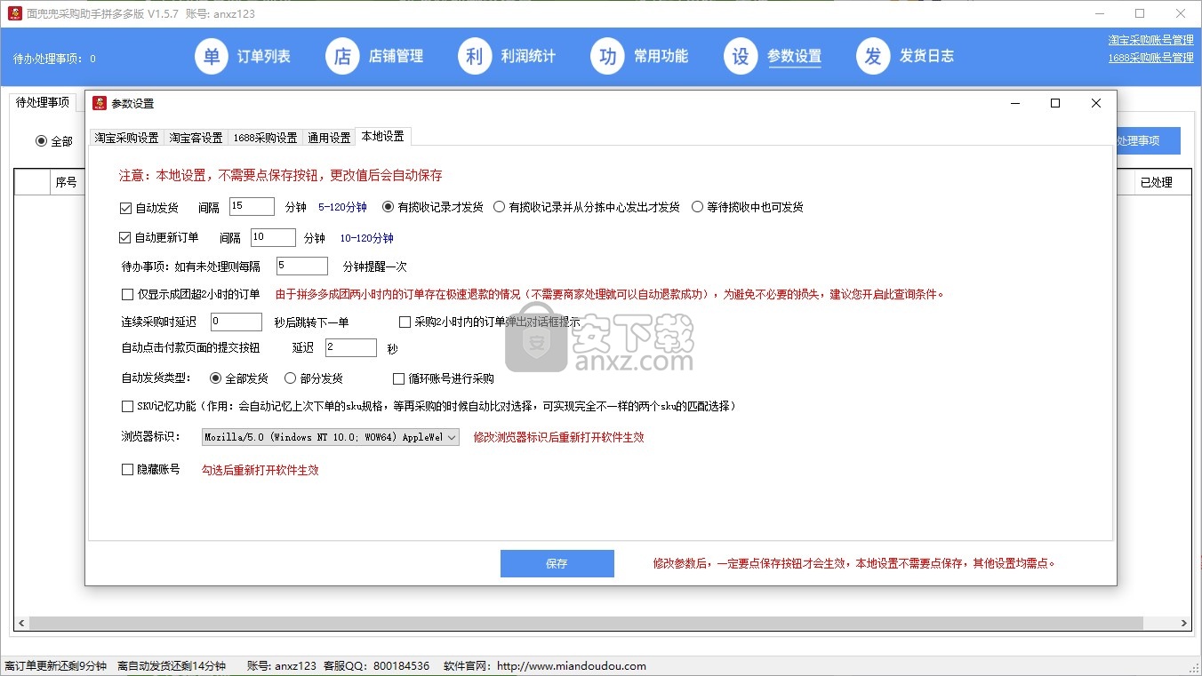
Task: Enable 采购2小时内的订单弹出对话框提示 checkbox
Action: [405, 322]
